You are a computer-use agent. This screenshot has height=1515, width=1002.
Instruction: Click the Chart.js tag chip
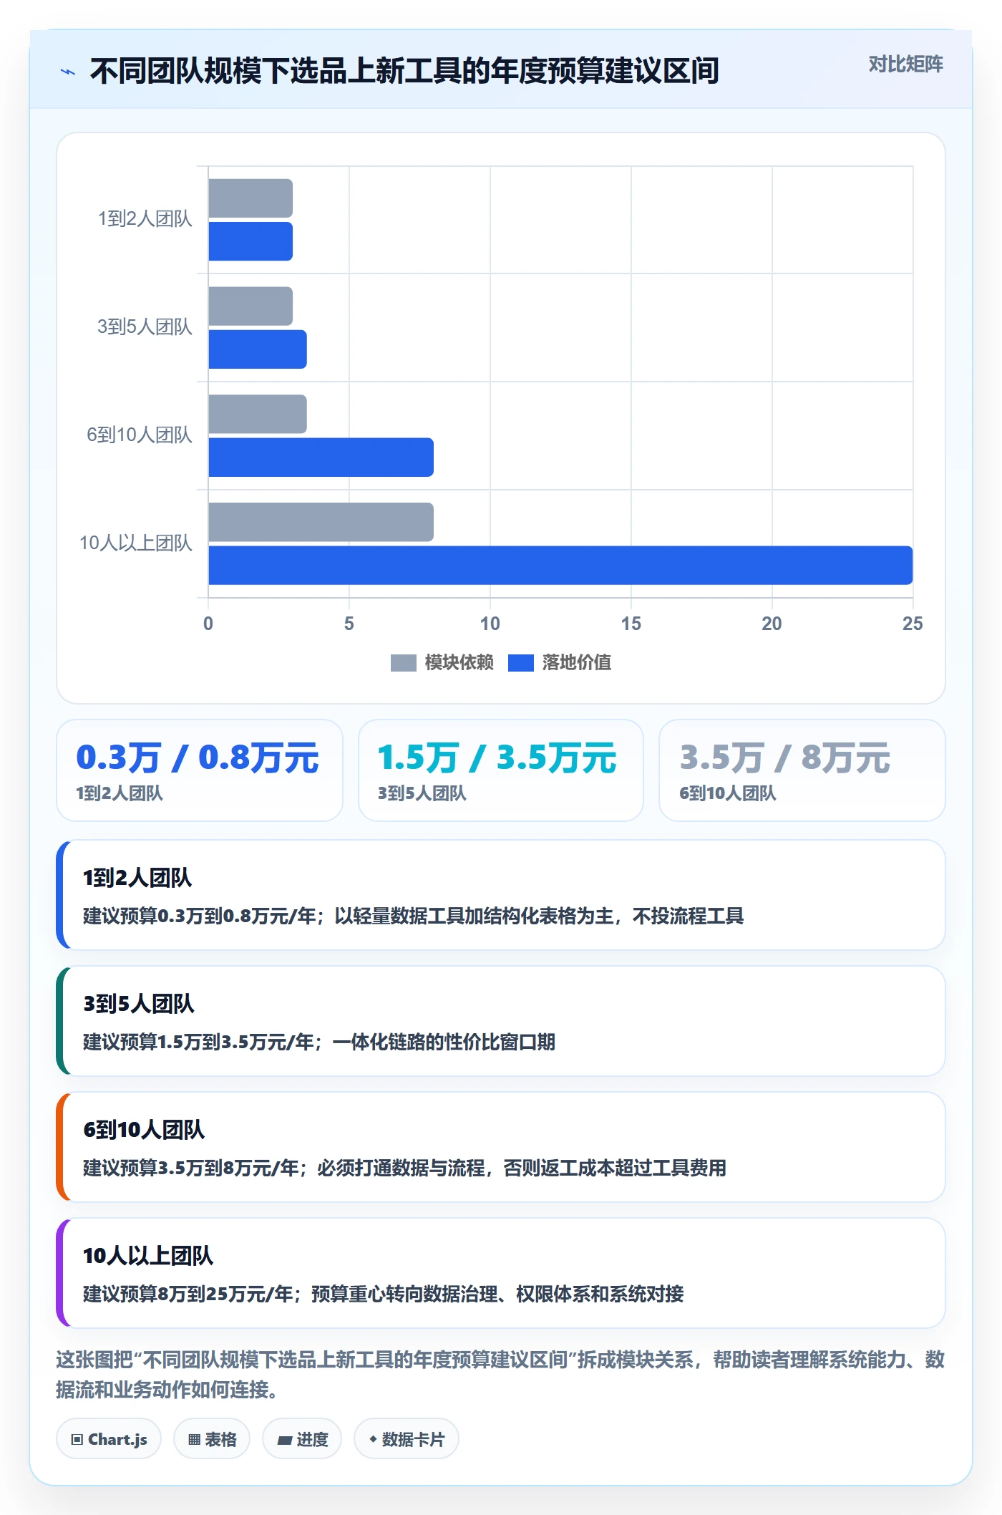(x=109, y=1439)
